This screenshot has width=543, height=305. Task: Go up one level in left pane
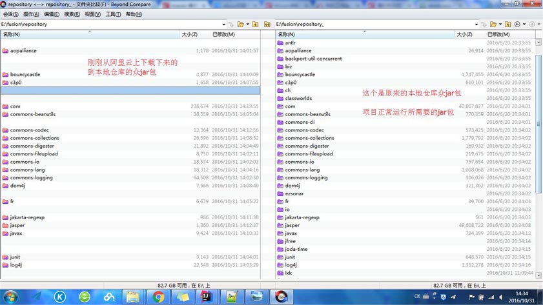pyautogui.click(x=255, y=25)
